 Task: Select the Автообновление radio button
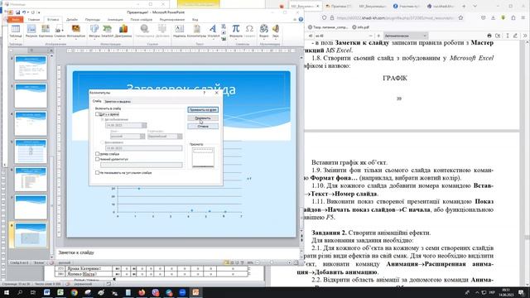(103, 119)
